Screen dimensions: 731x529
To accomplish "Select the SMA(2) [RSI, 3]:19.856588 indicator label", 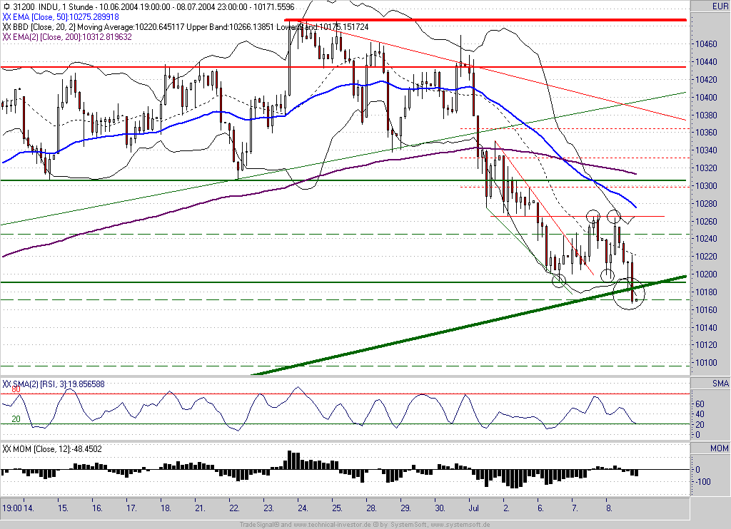I will 59,384.
